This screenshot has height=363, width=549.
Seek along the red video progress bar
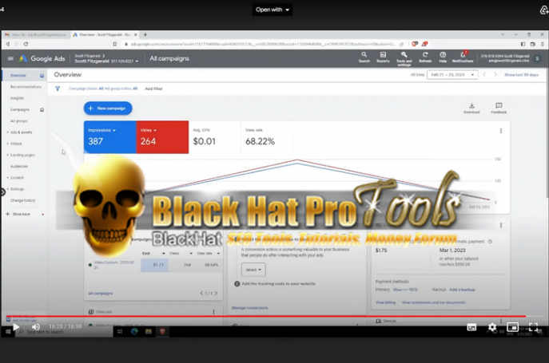click(266, 316)
